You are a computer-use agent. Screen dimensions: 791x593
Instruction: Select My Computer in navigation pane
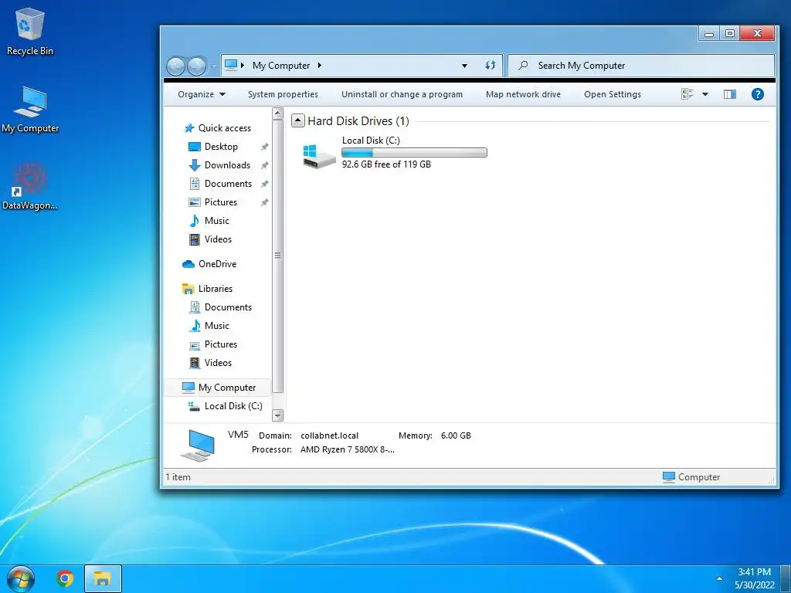(x=218, y=388)
